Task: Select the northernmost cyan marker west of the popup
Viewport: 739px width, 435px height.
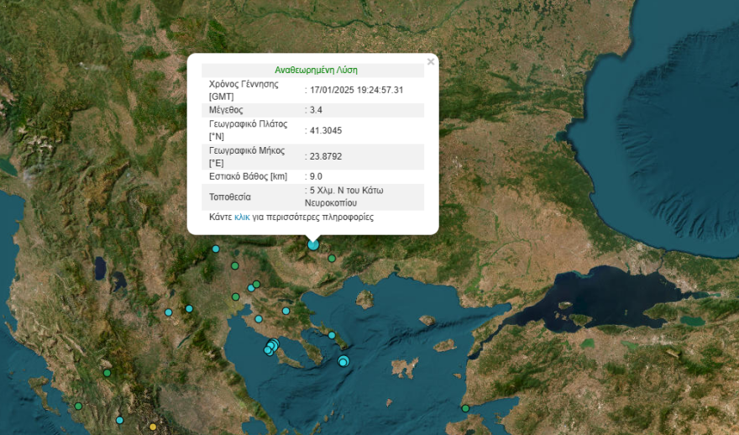Action: [x=216, y=249]
